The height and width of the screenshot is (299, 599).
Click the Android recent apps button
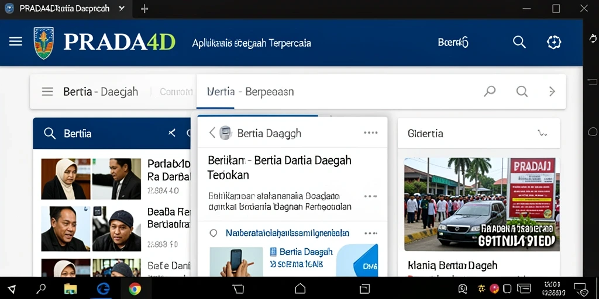[364, 288]
